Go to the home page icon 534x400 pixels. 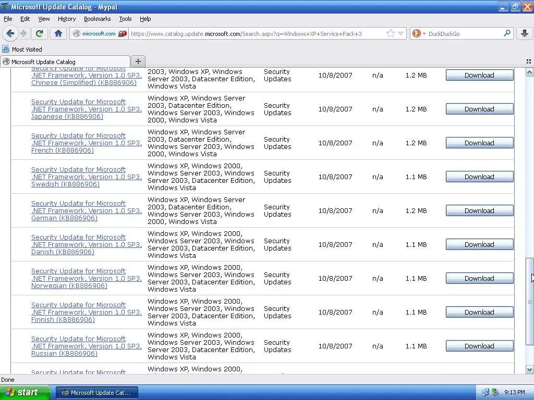tap(58, 33)
